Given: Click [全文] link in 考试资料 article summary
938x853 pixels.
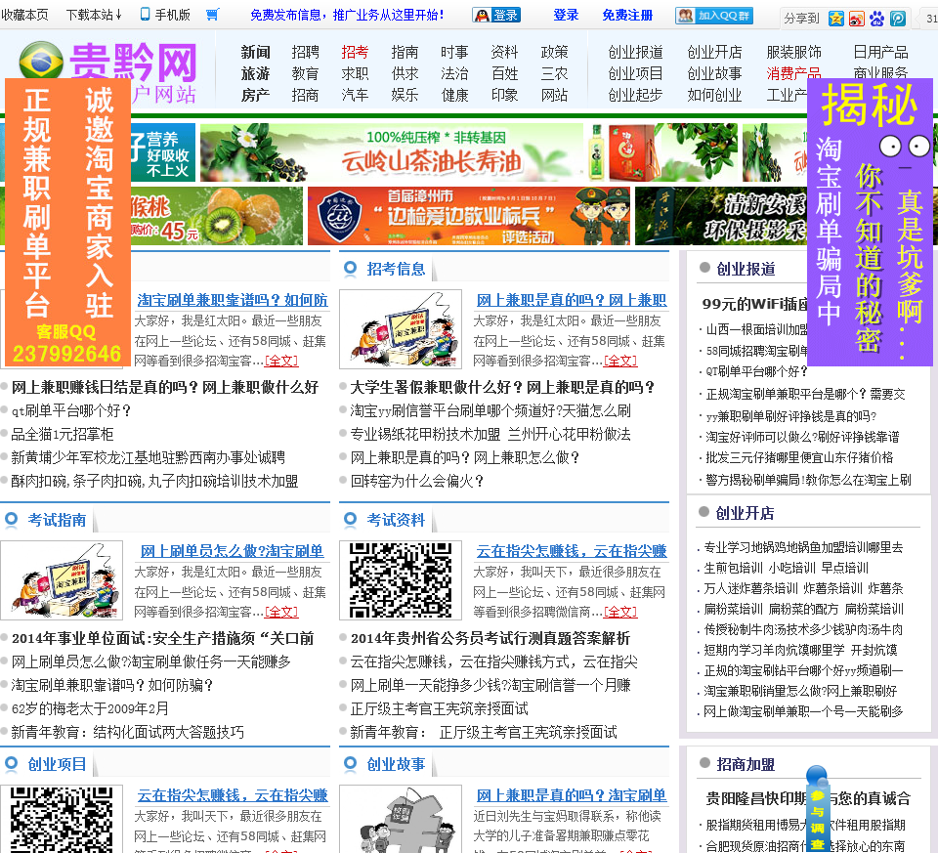Looking at the screenshot, I should click(620, 612).
